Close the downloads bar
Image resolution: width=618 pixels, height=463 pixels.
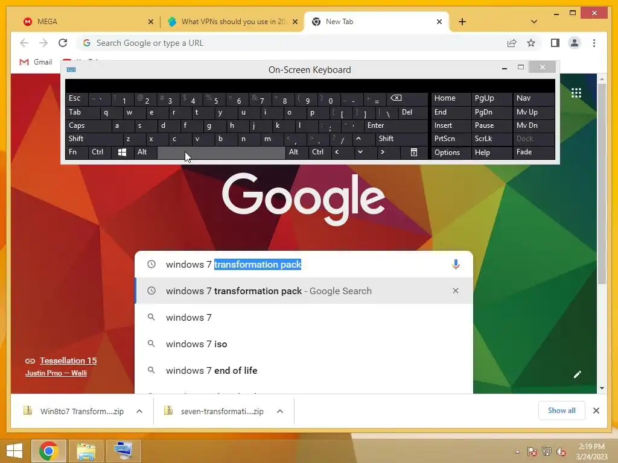(596, 411)
